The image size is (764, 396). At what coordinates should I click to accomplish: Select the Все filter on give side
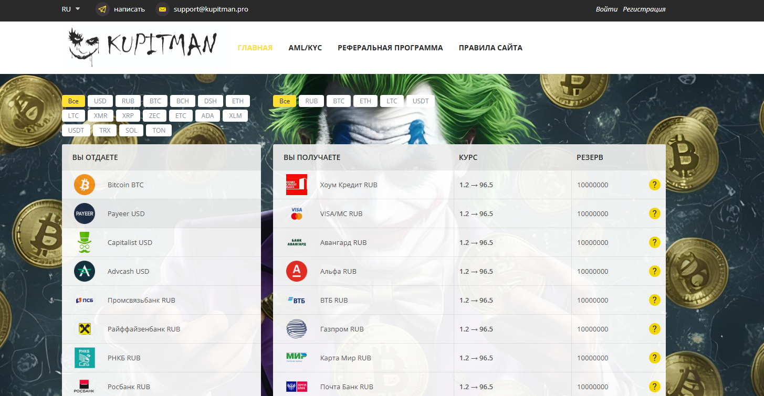pyautogui.click(x=74, y=101)
